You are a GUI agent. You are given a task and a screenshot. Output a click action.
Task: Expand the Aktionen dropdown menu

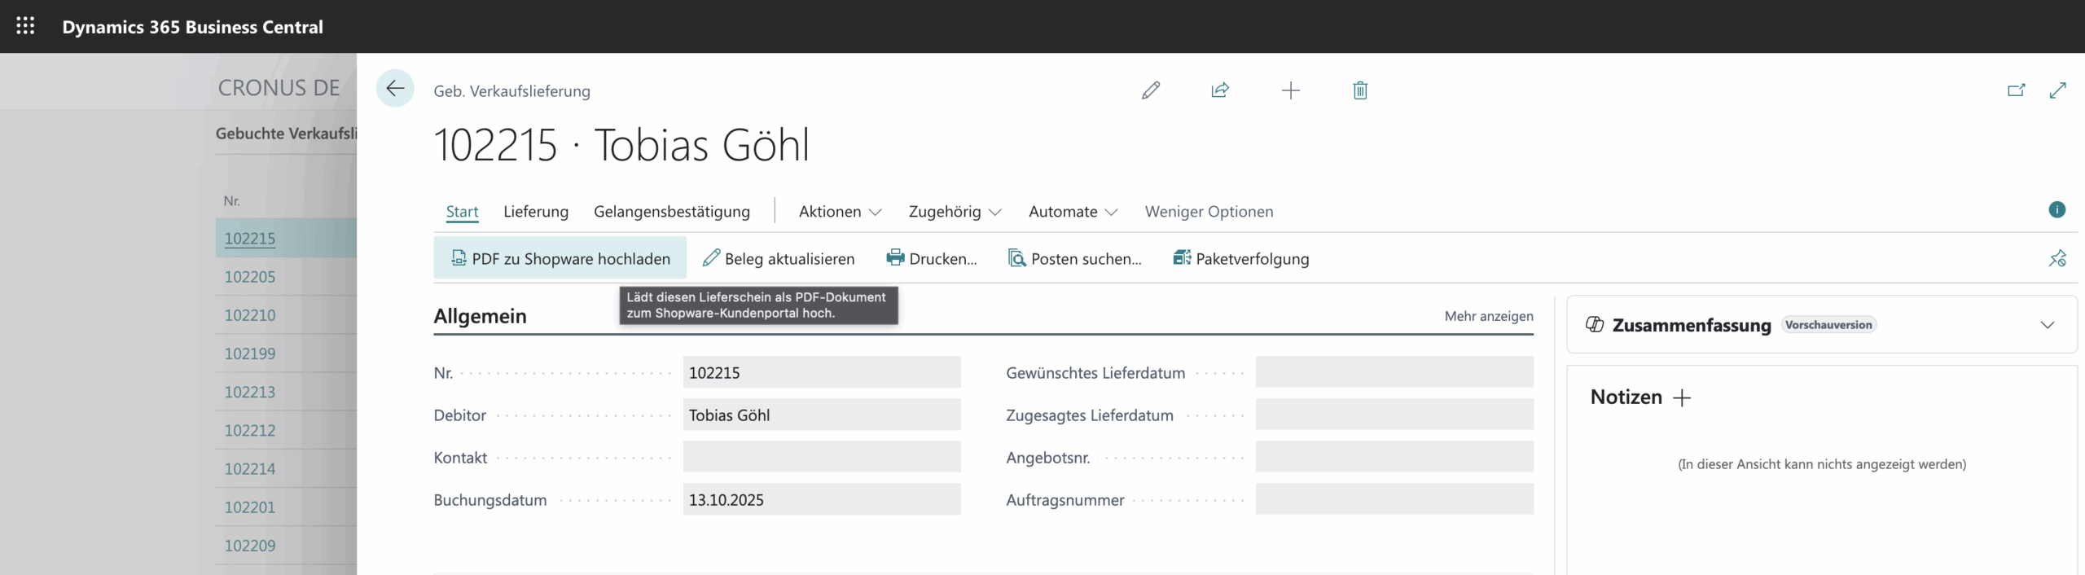click(840, 212)
